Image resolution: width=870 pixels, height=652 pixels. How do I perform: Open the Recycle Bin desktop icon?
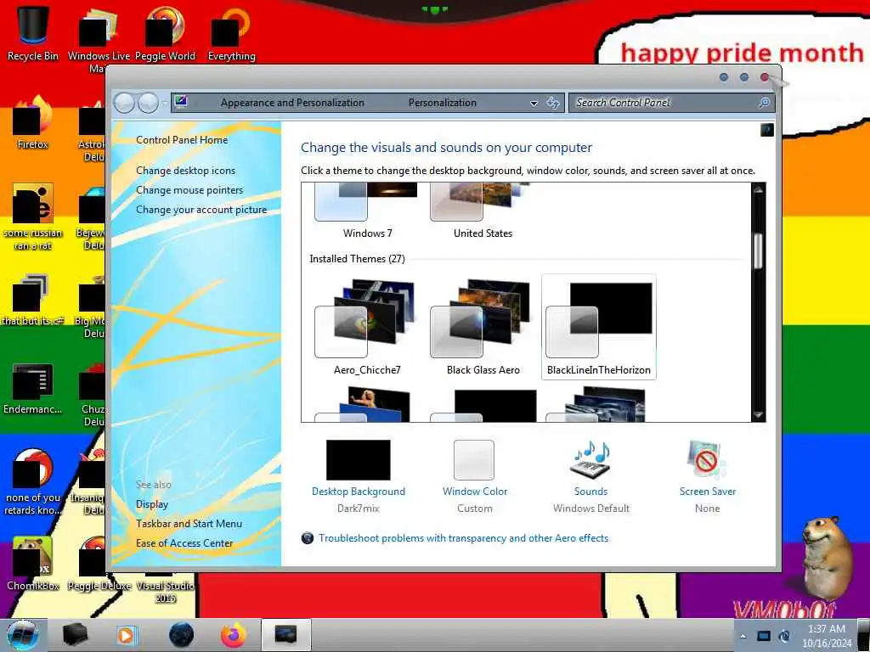click(33, 33)
